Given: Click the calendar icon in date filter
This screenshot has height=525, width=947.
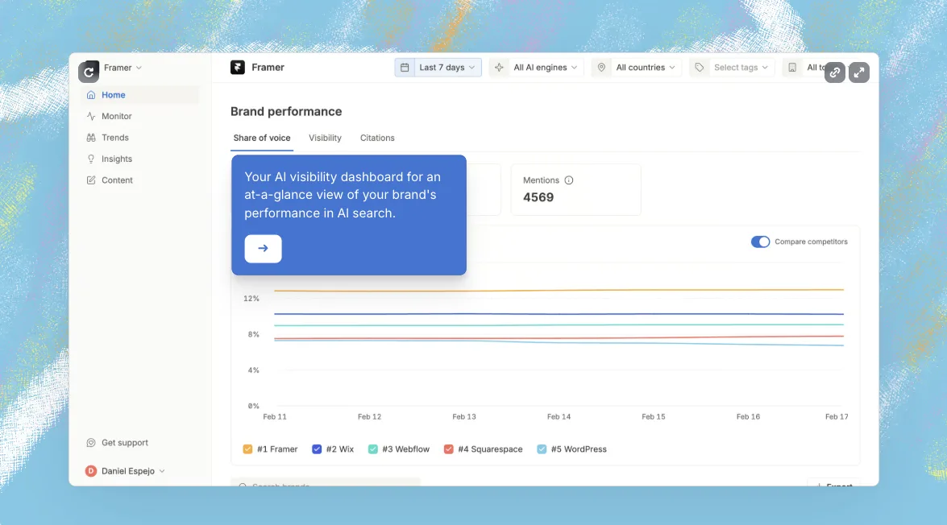Looking at the screenshot, I should (x=405, y=68).
